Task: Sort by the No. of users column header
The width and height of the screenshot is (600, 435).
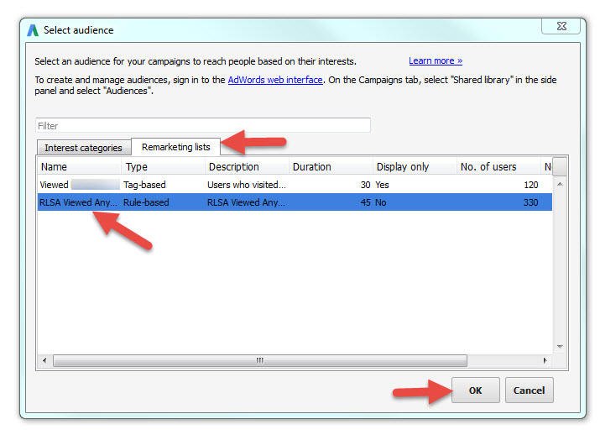Action: [x=498, y=167]
